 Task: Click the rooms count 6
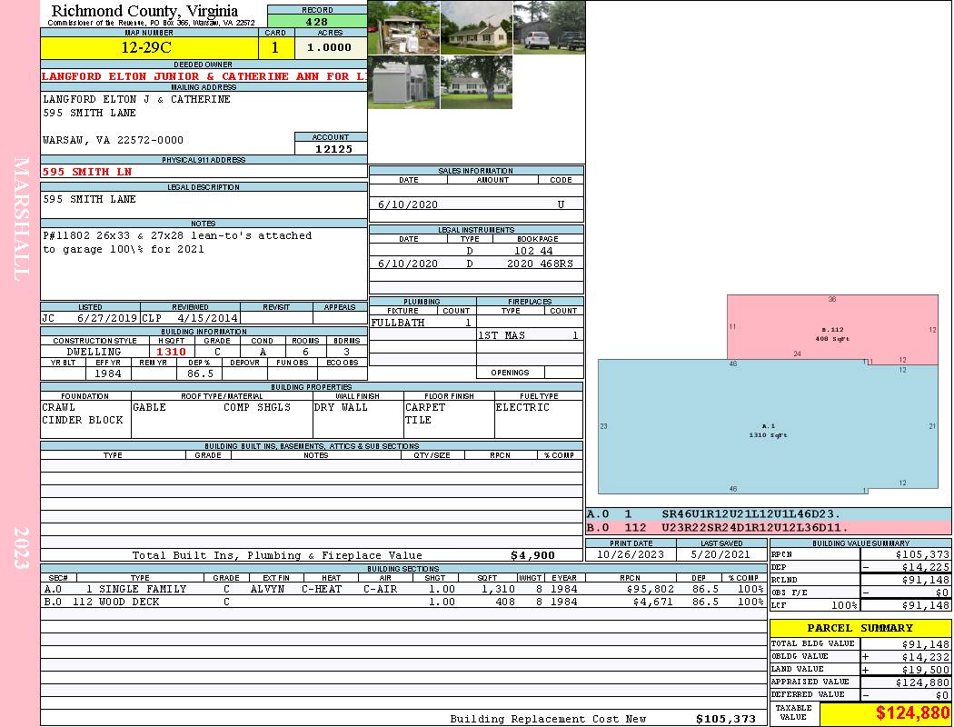click(305, 352)
